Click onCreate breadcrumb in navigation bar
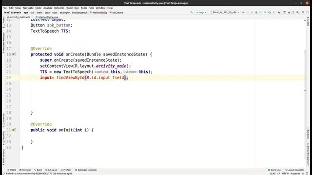Viewport: 312px width, 175px height. (x=116, y=12)
